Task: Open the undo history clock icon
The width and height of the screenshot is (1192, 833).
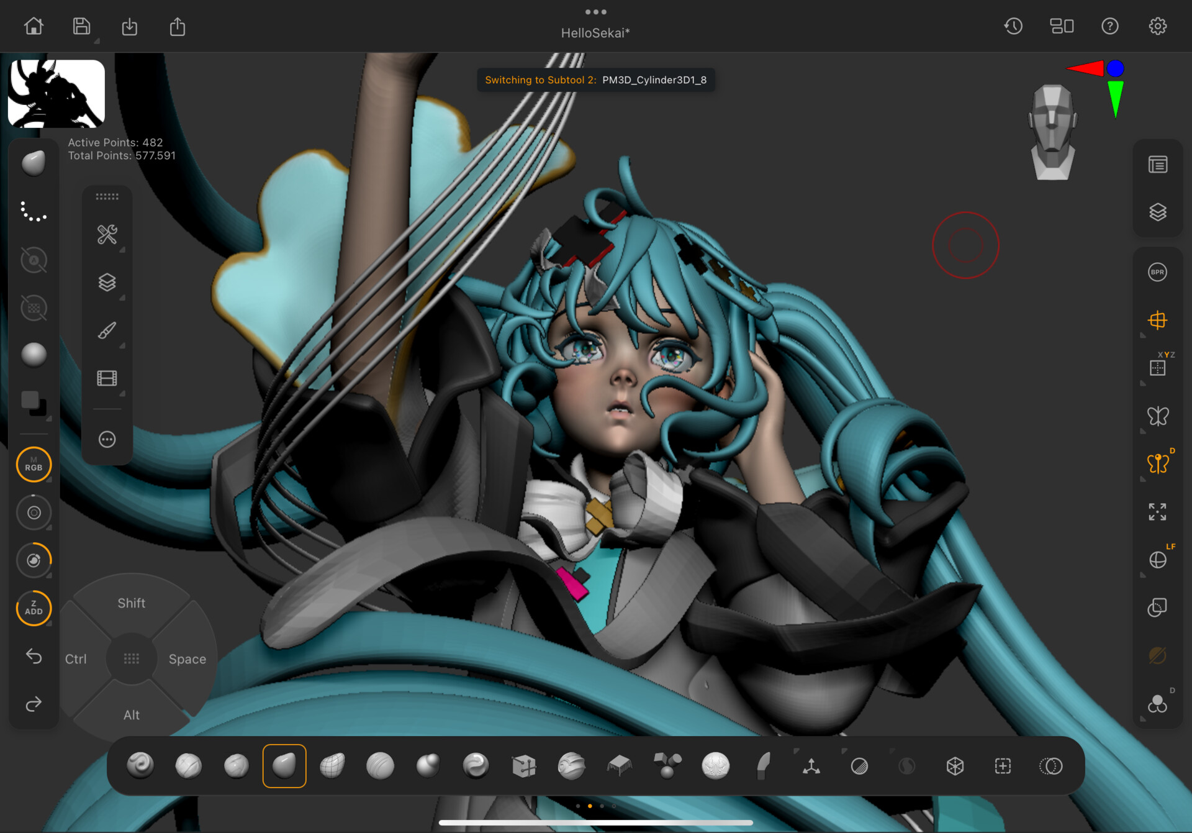Action: [1013, 26]
